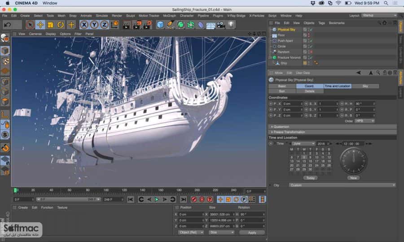The width and height of the screenshot is (404, 242).
Task: Select the Live Selection tool
Action: click(x=30, y=25)
